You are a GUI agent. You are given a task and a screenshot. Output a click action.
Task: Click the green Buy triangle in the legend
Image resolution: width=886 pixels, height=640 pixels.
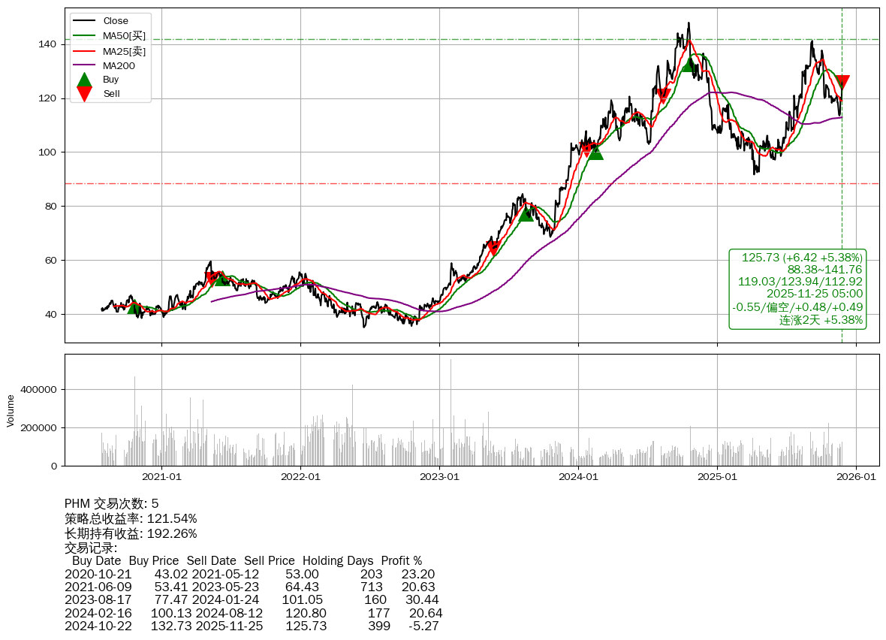[x=85, y=80]
